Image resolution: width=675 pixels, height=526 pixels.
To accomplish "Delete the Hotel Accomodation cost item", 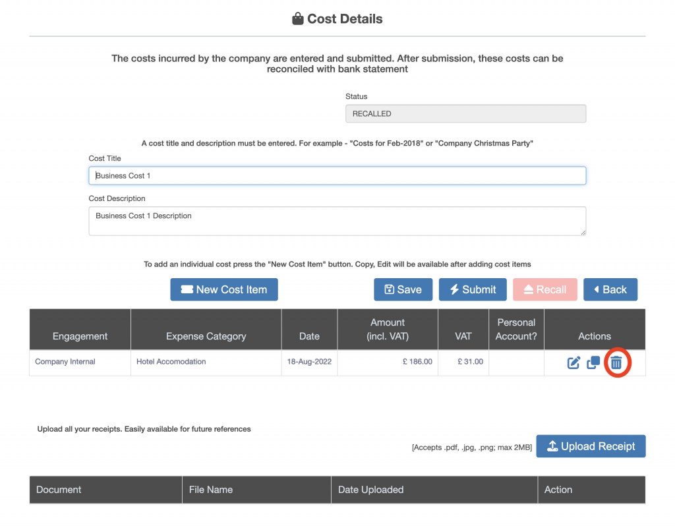I will pos(616,363).
